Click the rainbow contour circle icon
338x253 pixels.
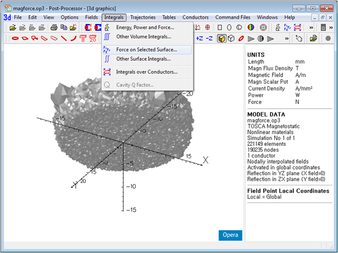(x=252, y=27)
